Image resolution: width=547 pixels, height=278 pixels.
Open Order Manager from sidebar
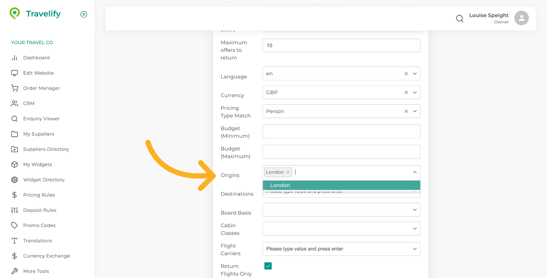tap(41, 88)
